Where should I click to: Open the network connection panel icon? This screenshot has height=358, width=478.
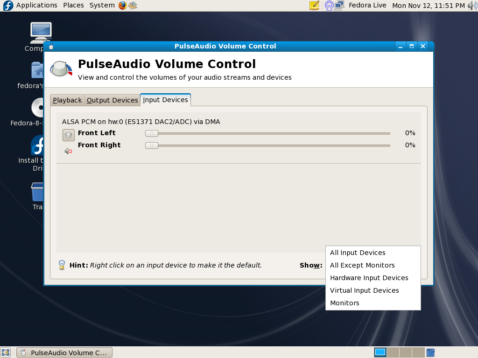coord(339,6)
